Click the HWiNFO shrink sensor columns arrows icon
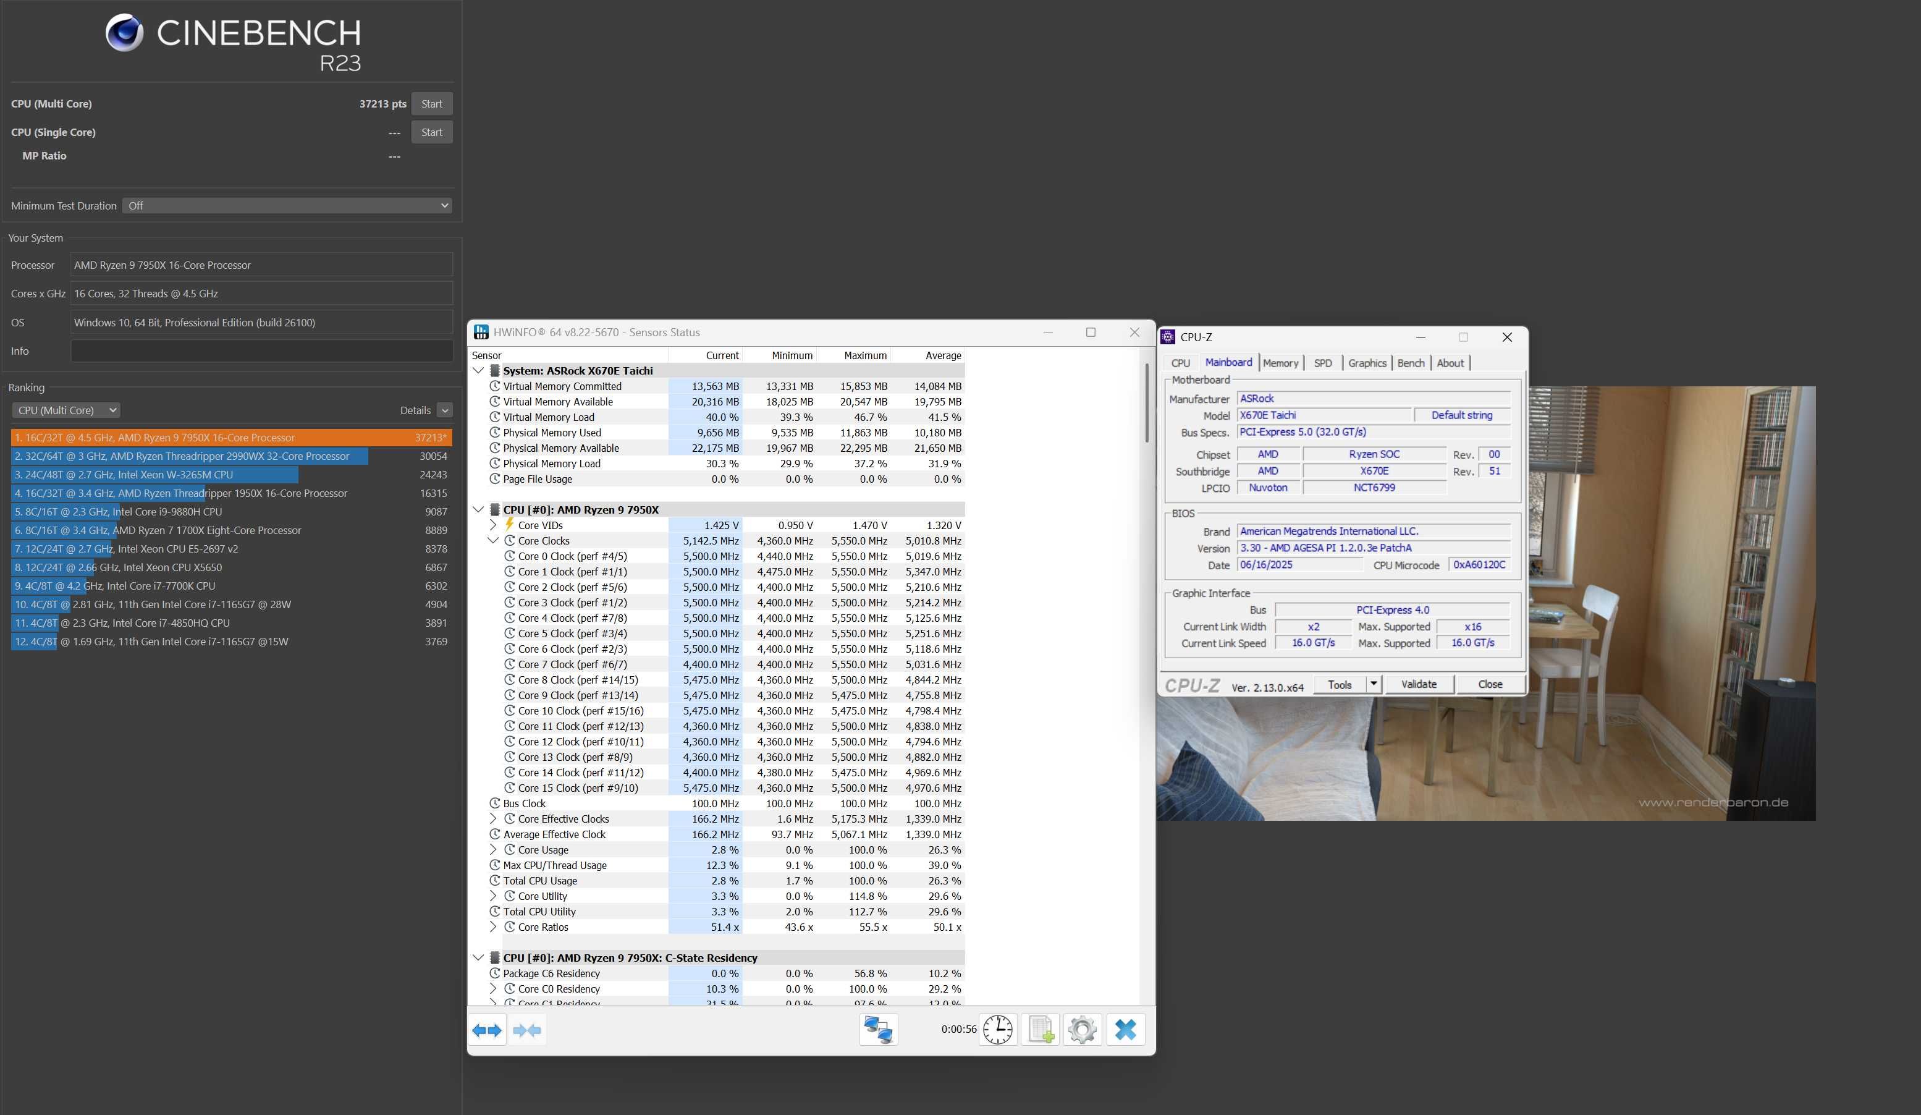The height and width of the screenshot is (1115, 1921). [x=527, y=1030]
